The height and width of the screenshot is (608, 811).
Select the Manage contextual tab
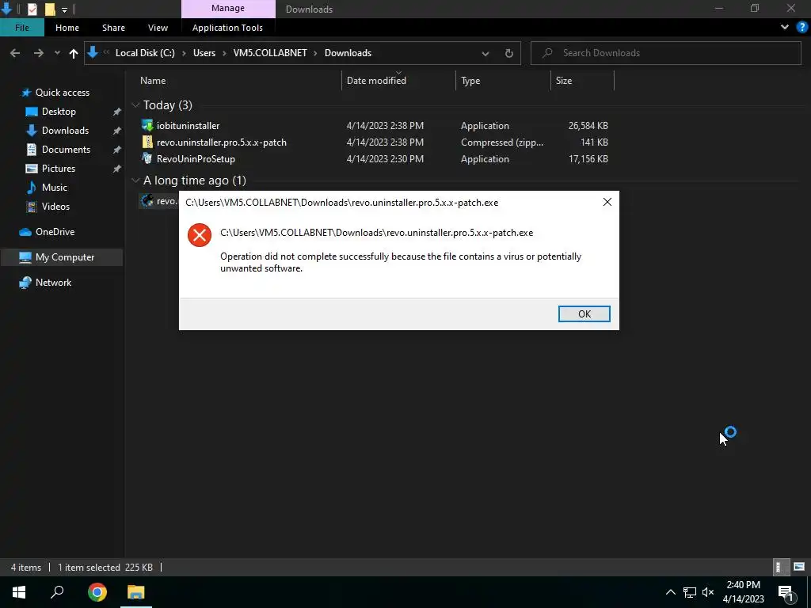point(228,8)
